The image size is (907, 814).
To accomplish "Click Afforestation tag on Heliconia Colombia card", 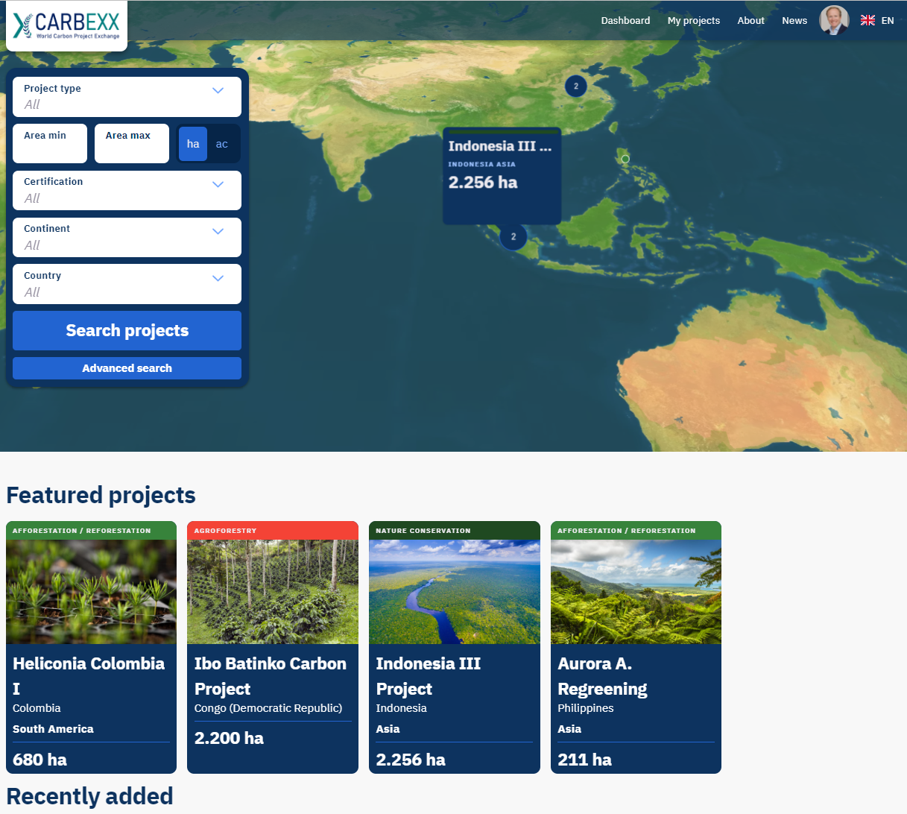I will [x=82, y=531].
